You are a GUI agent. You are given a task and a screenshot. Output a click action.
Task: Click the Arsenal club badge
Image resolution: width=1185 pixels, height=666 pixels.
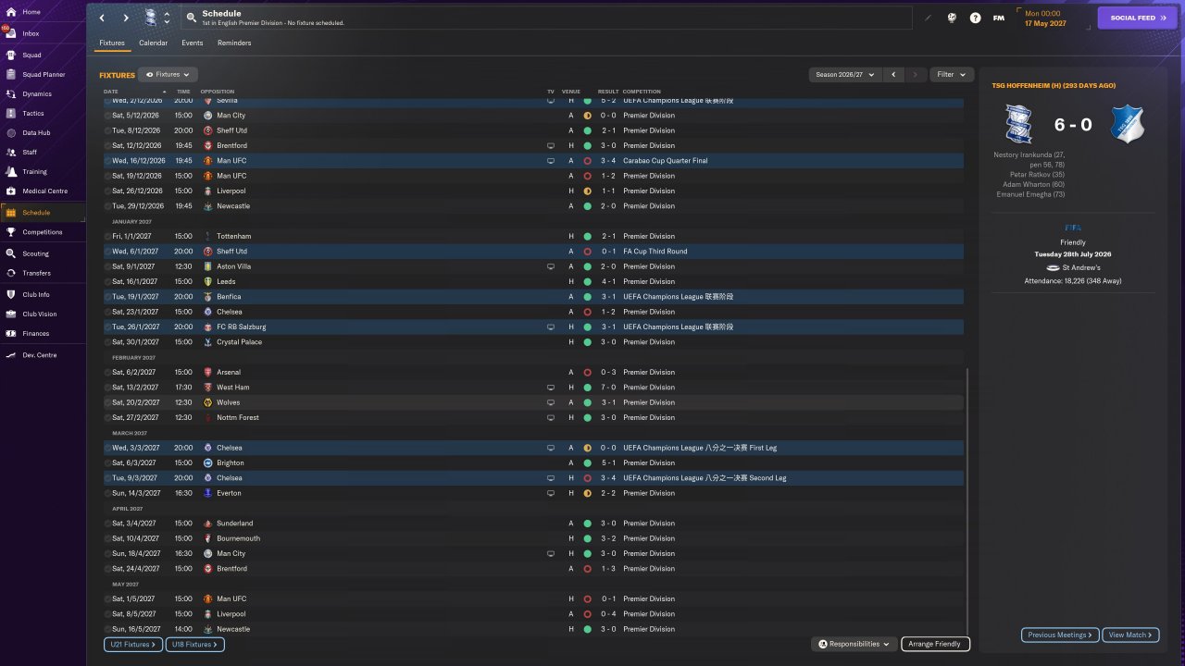pyautogui.click(x=208, y=372)
